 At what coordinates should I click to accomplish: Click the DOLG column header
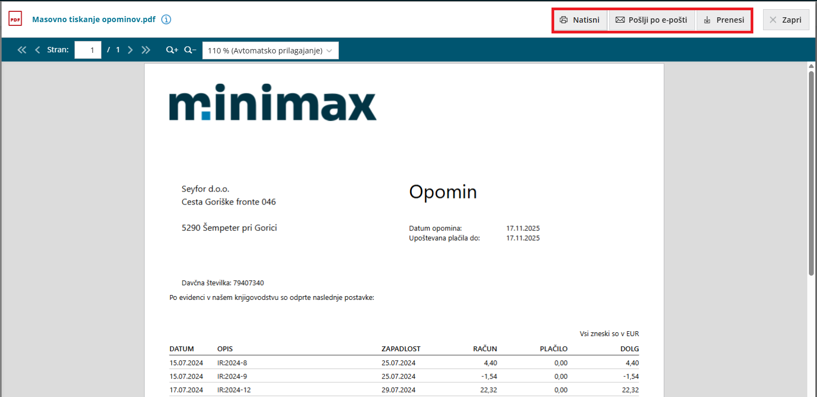(630, 349)
